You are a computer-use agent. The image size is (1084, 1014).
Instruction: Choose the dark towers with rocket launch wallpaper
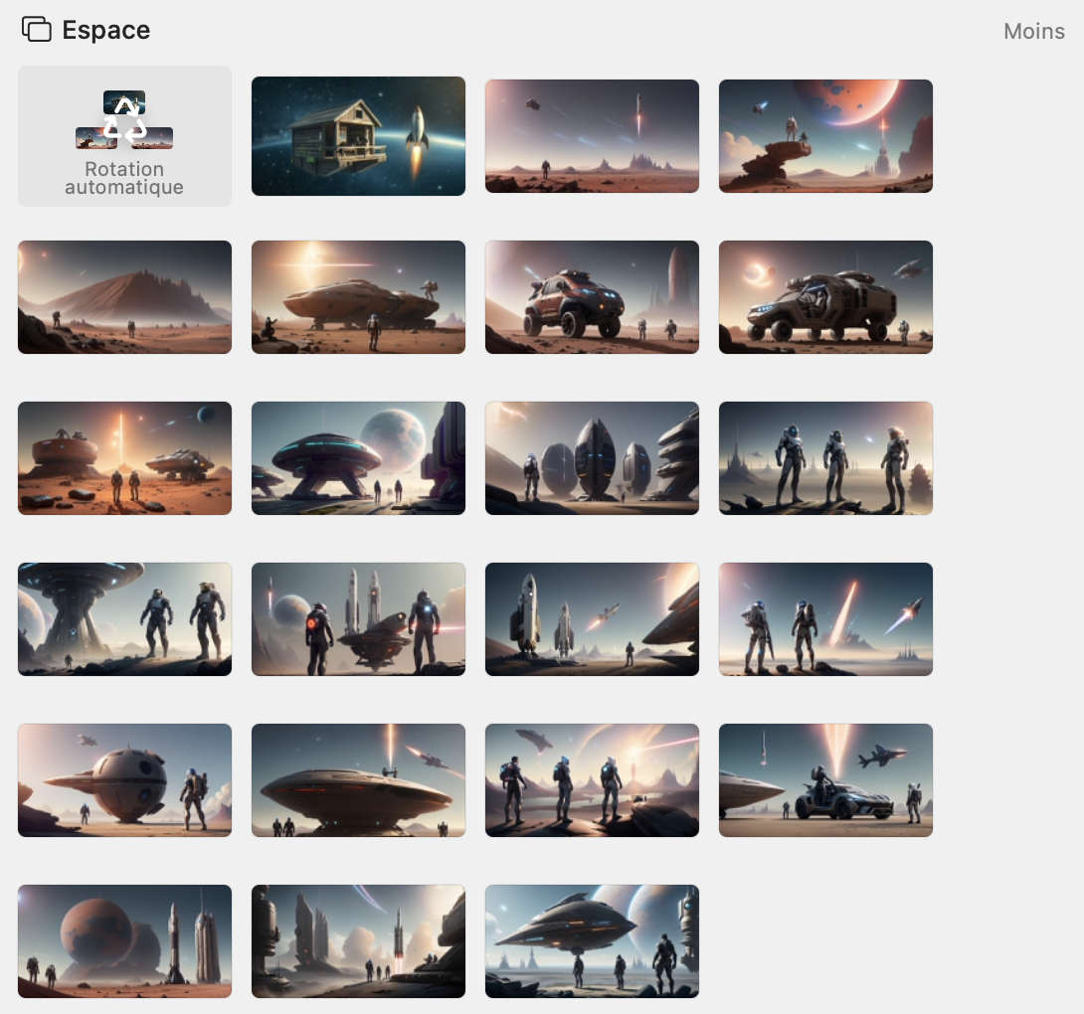tap(358, 941)
